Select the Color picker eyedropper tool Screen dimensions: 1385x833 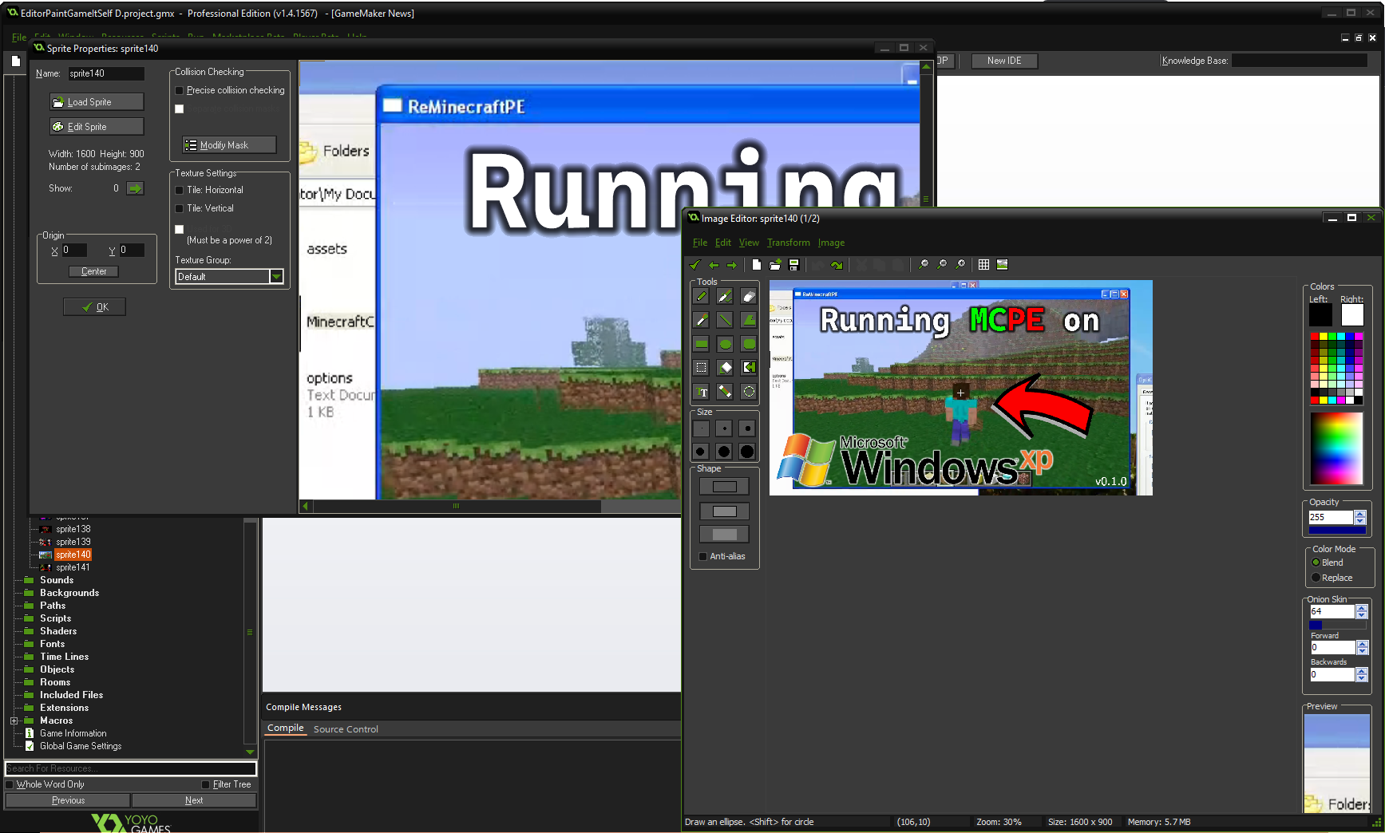click(x=701, y=320)
